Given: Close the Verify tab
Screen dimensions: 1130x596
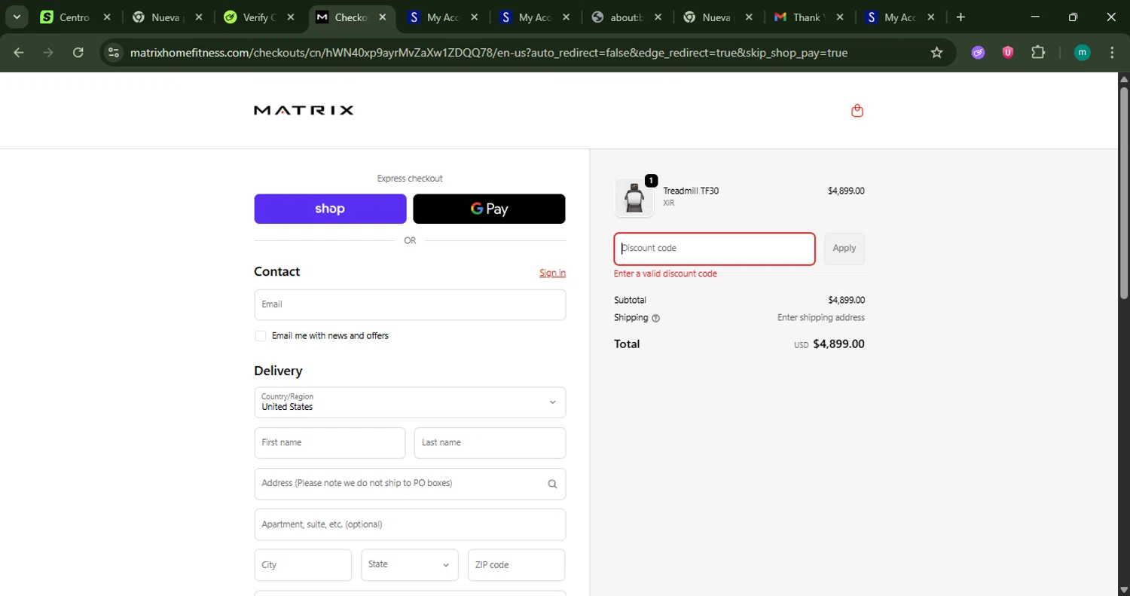Looking at the screenshot, I should point(291,17).
